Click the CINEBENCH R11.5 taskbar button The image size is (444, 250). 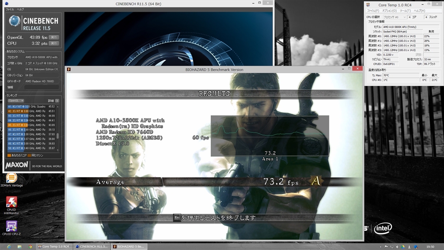(91, 247)
